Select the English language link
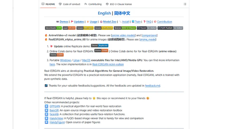The height and width of the screenshot is (129, 229). click(104, 13)
